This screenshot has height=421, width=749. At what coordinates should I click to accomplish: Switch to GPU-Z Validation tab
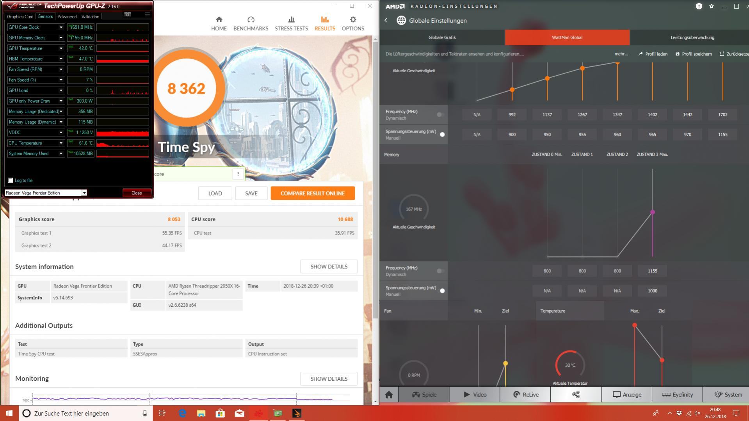[x=90, y=17]
